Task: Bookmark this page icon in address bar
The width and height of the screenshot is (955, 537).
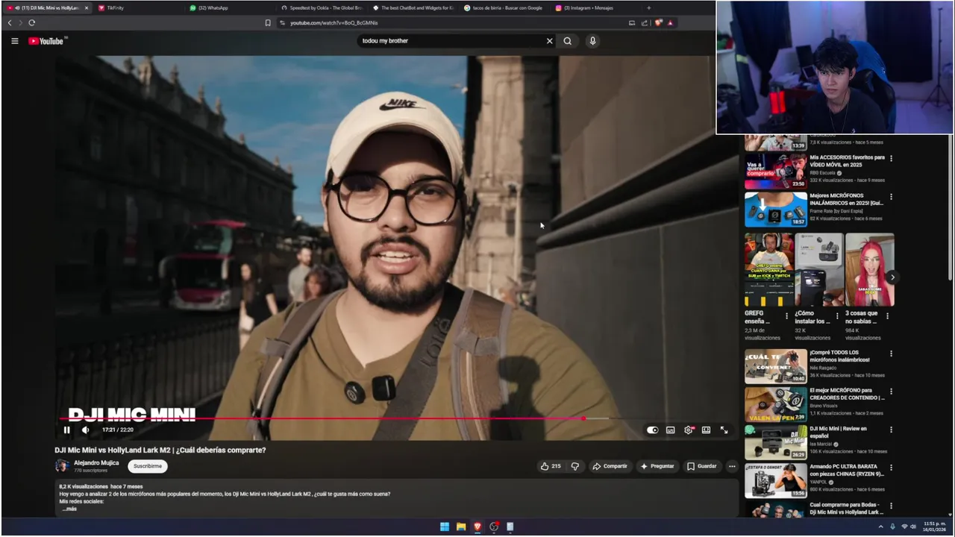Action: pyautogui.click(x=268, y=22)
